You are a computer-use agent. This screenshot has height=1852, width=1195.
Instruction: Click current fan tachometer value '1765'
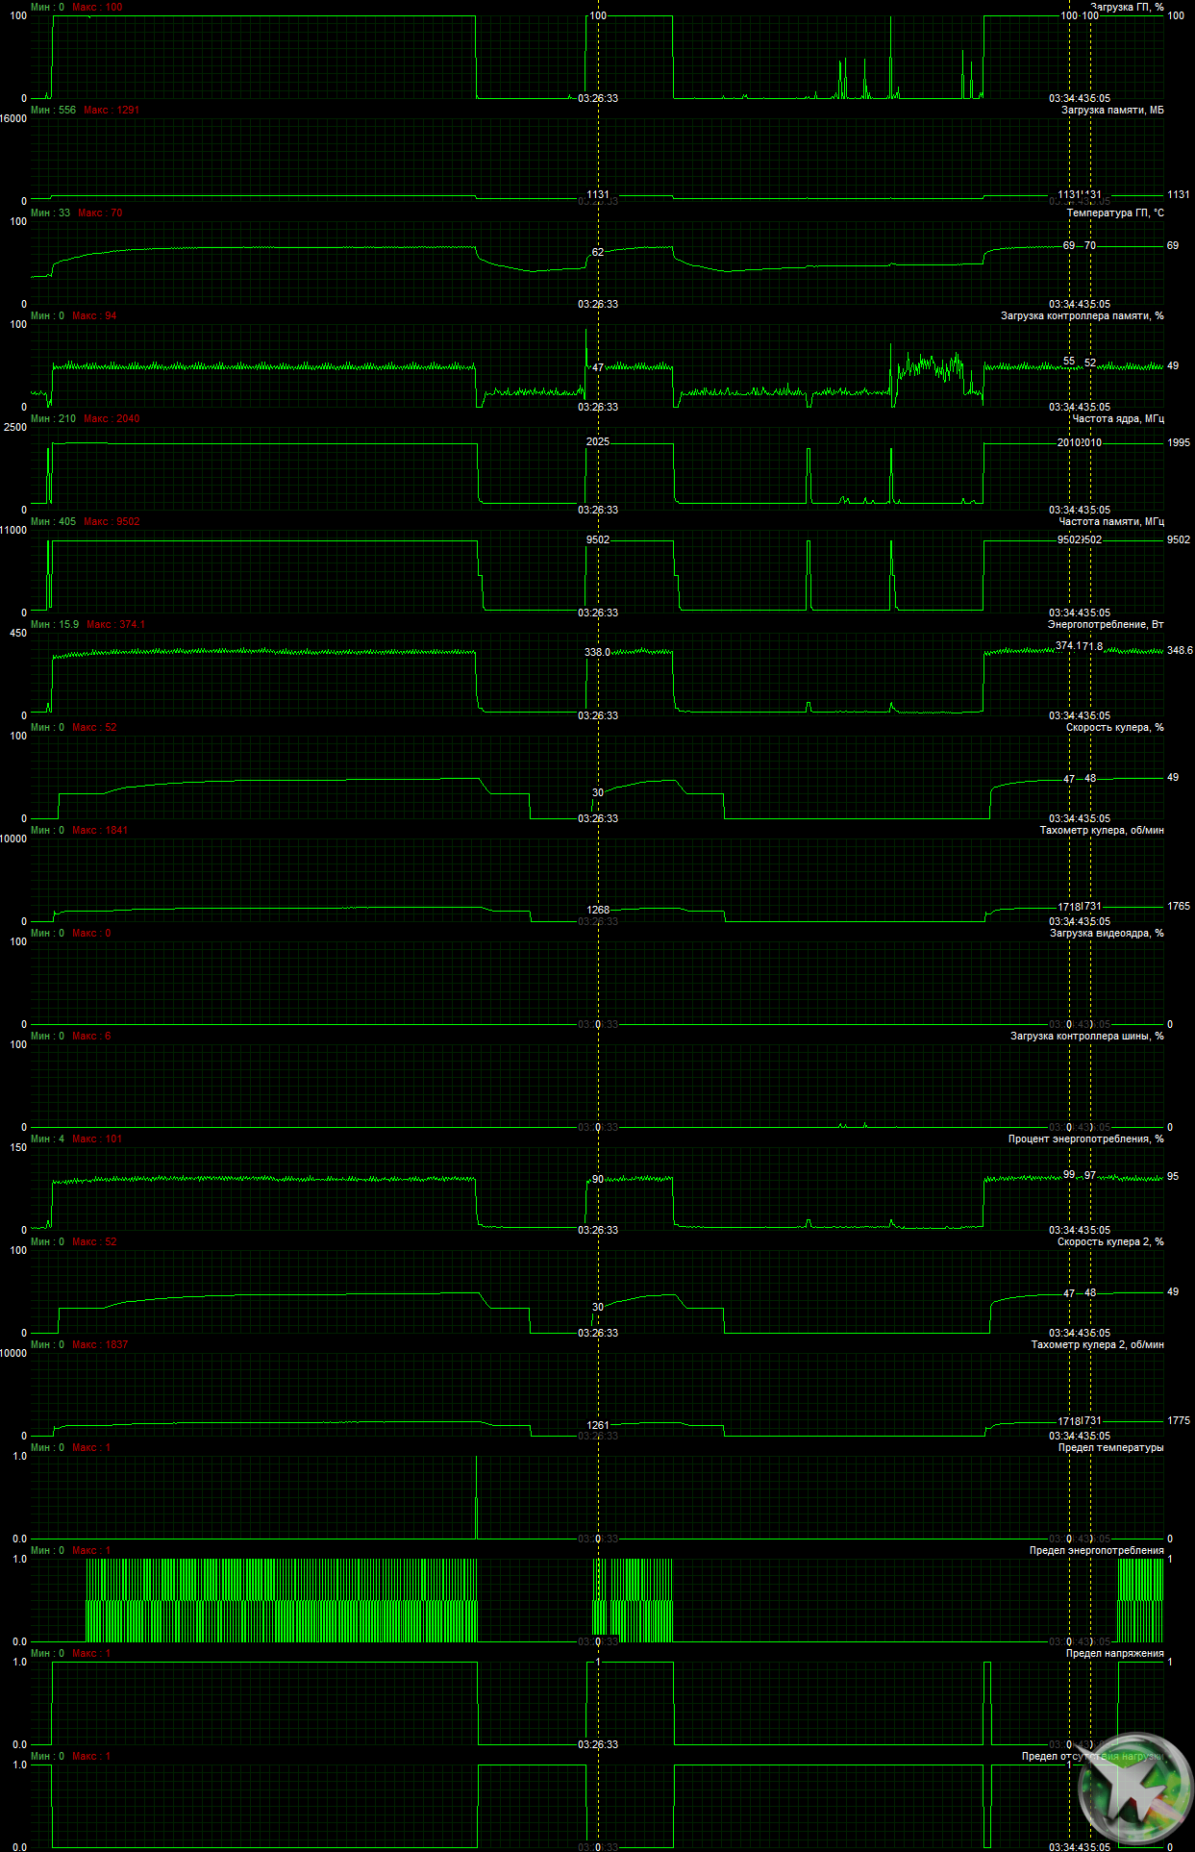[1179, 906]
